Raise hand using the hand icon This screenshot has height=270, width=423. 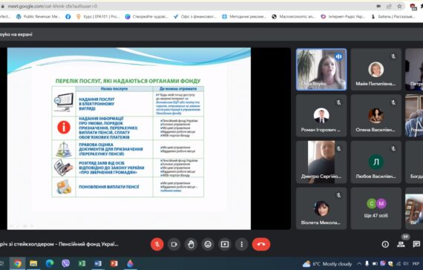pyautogui.click(x=191, y=244)
